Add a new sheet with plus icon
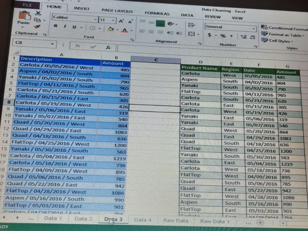Screen dimensions: 308x231 pos(260,223)
